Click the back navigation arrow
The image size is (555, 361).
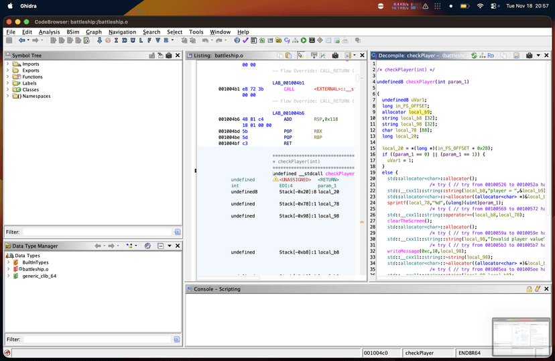[22, 40]
